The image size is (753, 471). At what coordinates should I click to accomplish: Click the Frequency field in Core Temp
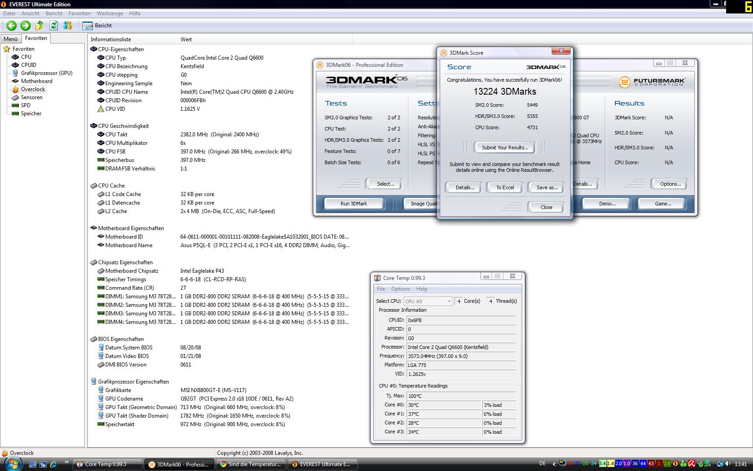(461, 356)
